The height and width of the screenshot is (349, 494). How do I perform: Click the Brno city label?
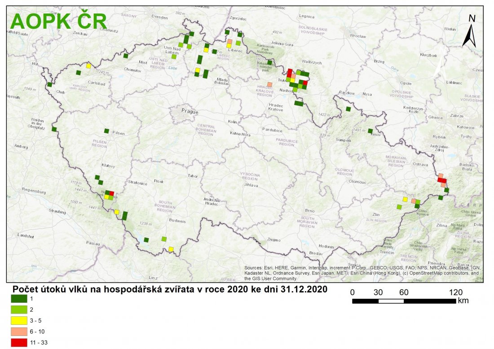tap(309, 210)
